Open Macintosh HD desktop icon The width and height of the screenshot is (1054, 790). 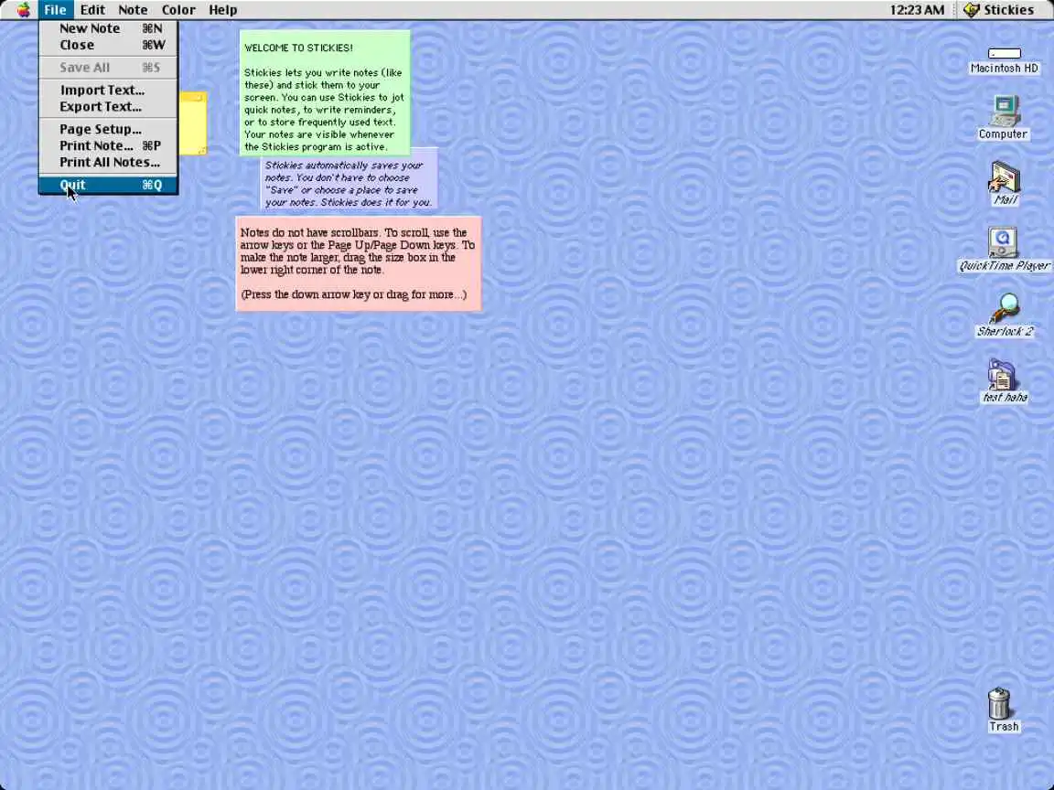[1005, 59]
